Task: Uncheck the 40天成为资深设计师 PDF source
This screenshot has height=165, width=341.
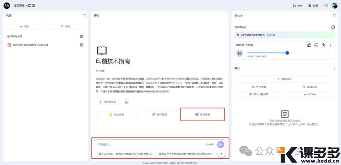Action: pyautogui.click(x=82, y=45)
